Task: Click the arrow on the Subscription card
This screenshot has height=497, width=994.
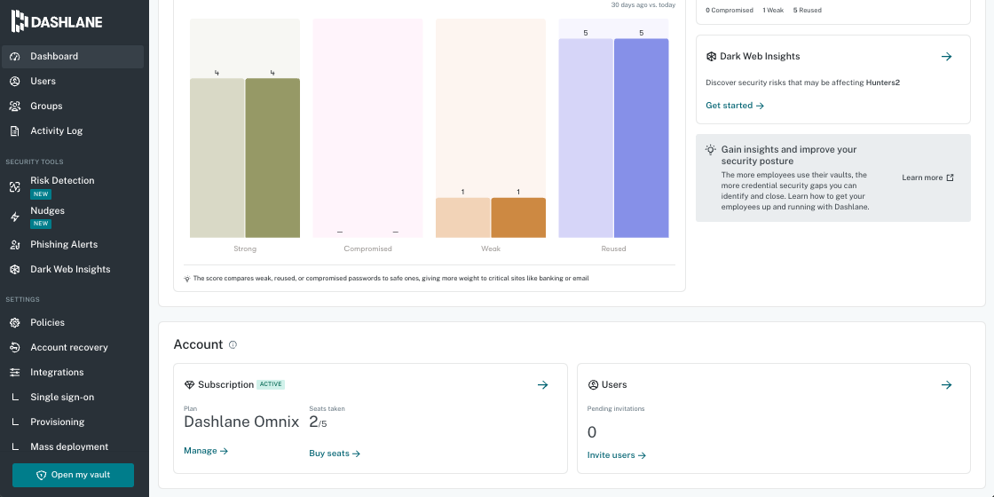Action: [x=542, y=385]
